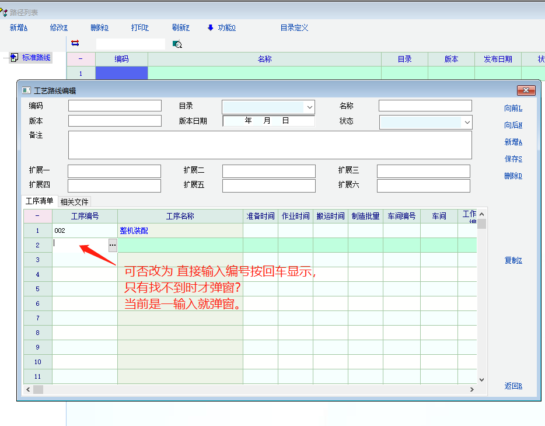Click the red-blue swap arrows icon
Viewport: 545px width, 426px height.
coord(75,43)
